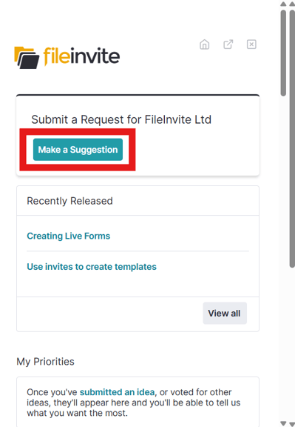Close the panel with the X icon
This screenshot has width=295, height=427.
coord(251,44)
